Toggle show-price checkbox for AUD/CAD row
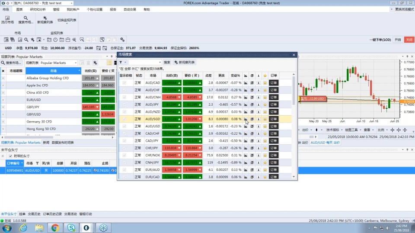Viewport: 415px width, 233px height. pos(124,83)
